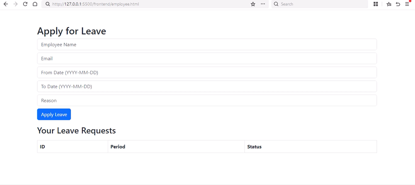Click the browser forward arrow

[x=15, y=4]
